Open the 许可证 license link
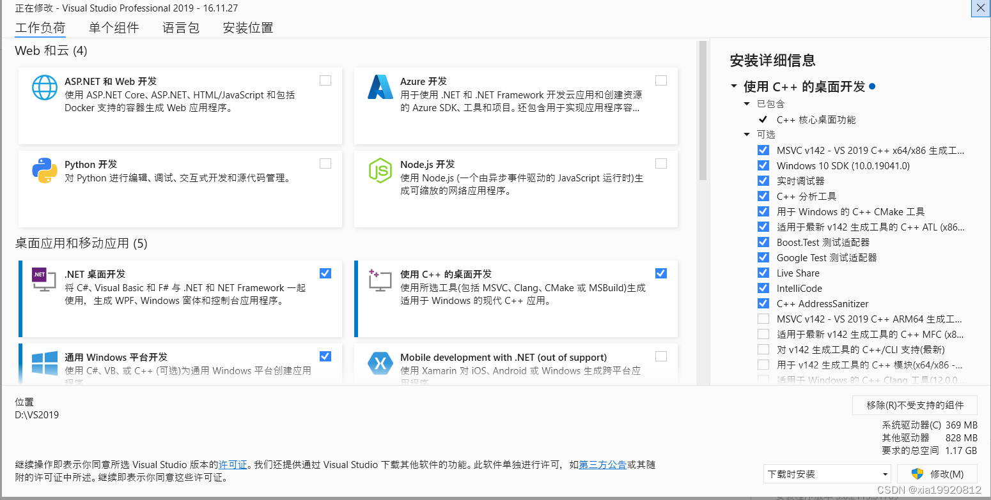 pyautogui.click(x=233, y=465)
